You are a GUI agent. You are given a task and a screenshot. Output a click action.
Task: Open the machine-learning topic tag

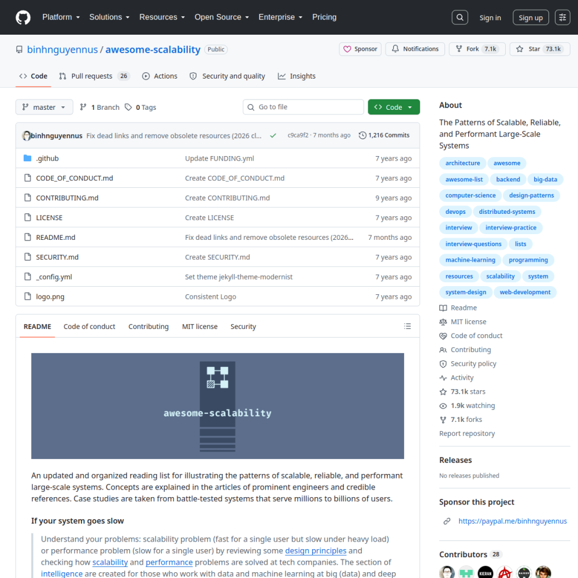[470, 260]
